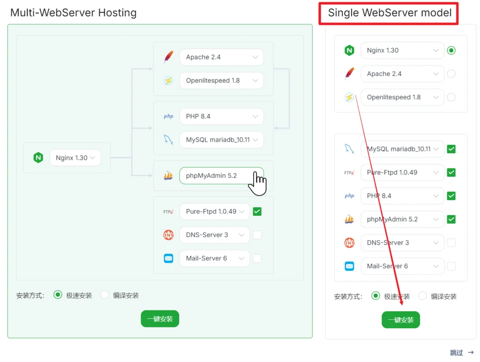Check DNS-Server 3 in Single WebServer model

451,243
